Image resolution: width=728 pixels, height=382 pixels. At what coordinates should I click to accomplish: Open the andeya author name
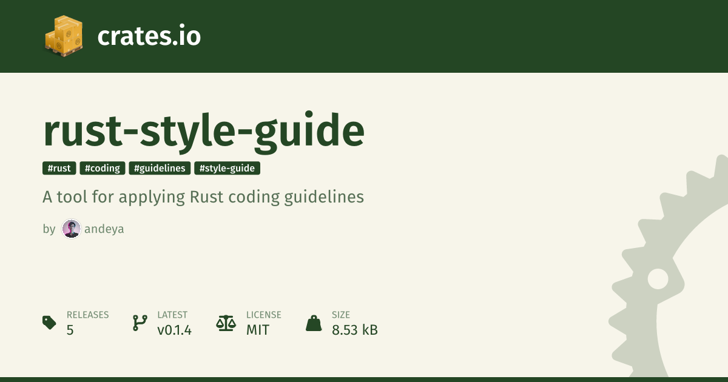point(104,229)
